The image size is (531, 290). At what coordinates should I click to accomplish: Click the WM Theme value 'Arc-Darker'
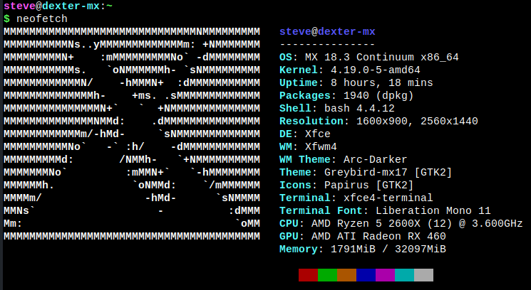pos(375,160)
